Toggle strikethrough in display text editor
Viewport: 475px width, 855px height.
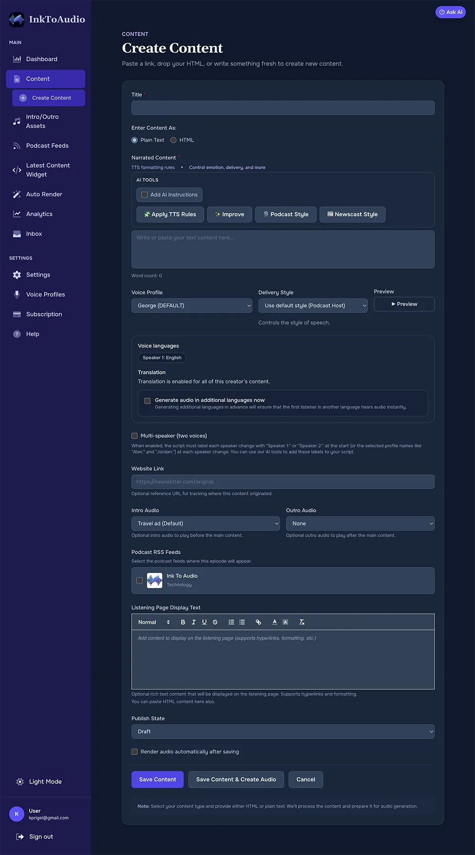[215, 622]
